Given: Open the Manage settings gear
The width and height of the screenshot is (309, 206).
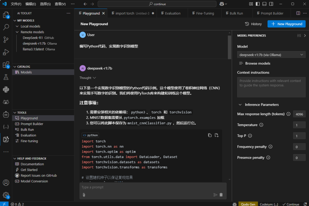Looking at the screenshot, I should tap(6, 195).
